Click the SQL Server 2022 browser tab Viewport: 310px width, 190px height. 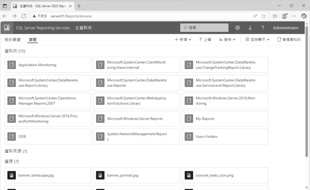(x=42, y=6)
